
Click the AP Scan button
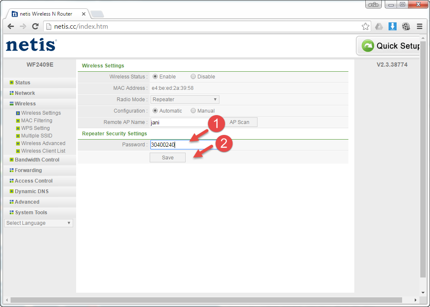click(x=239, y=122)
